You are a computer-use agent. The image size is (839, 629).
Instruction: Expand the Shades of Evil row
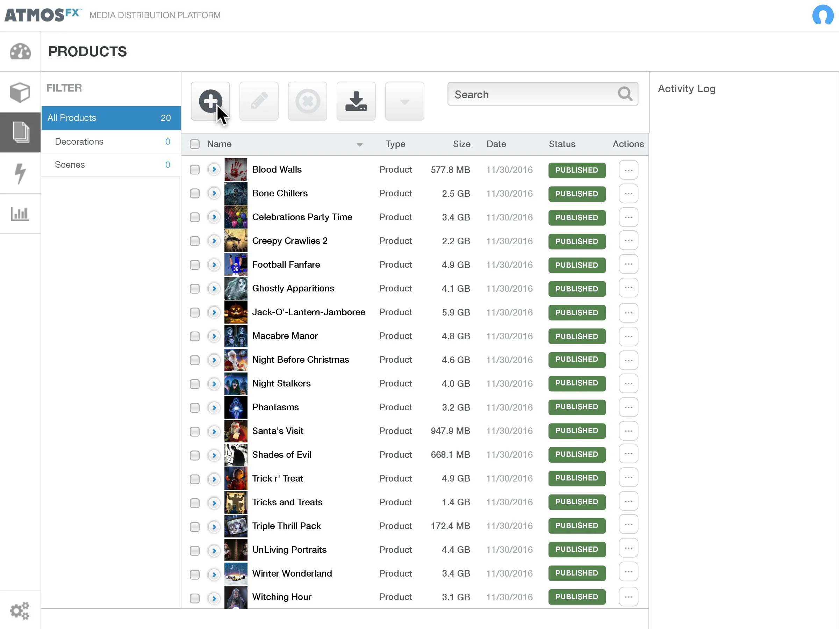214,455
